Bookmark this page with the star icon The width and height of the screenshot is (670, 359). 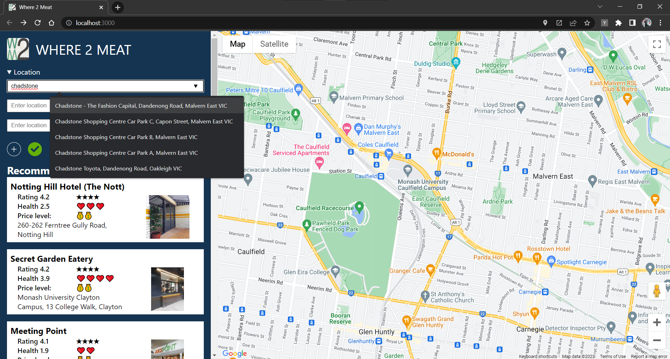tap(587, 23)
